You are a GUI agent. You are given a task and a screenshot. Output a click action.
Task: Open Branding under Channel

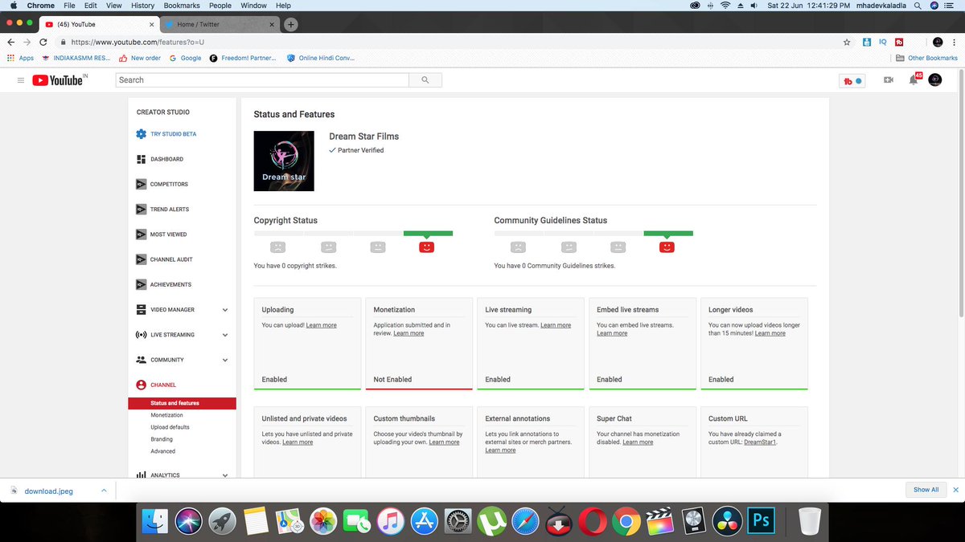tap(161, 439)
